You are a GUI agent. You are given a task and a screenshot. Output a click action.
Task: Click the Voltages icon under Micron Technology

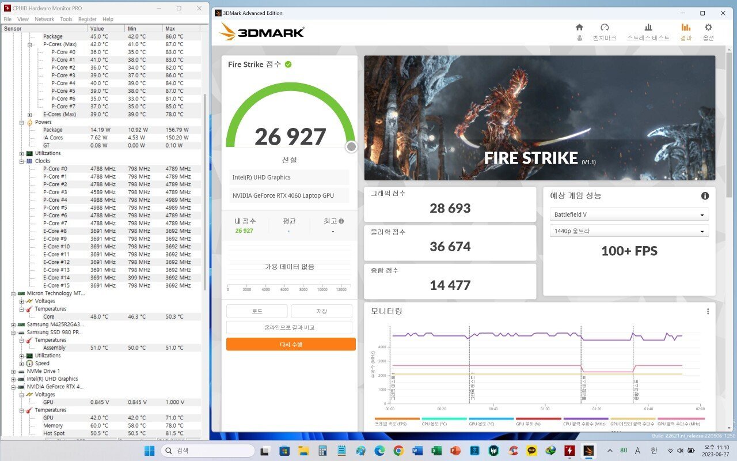29,301
